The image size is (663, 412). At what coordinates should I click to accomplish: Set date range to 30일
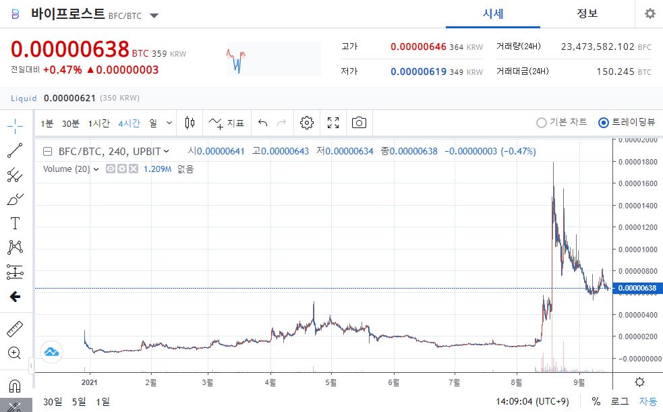click(x=53, y=401)
